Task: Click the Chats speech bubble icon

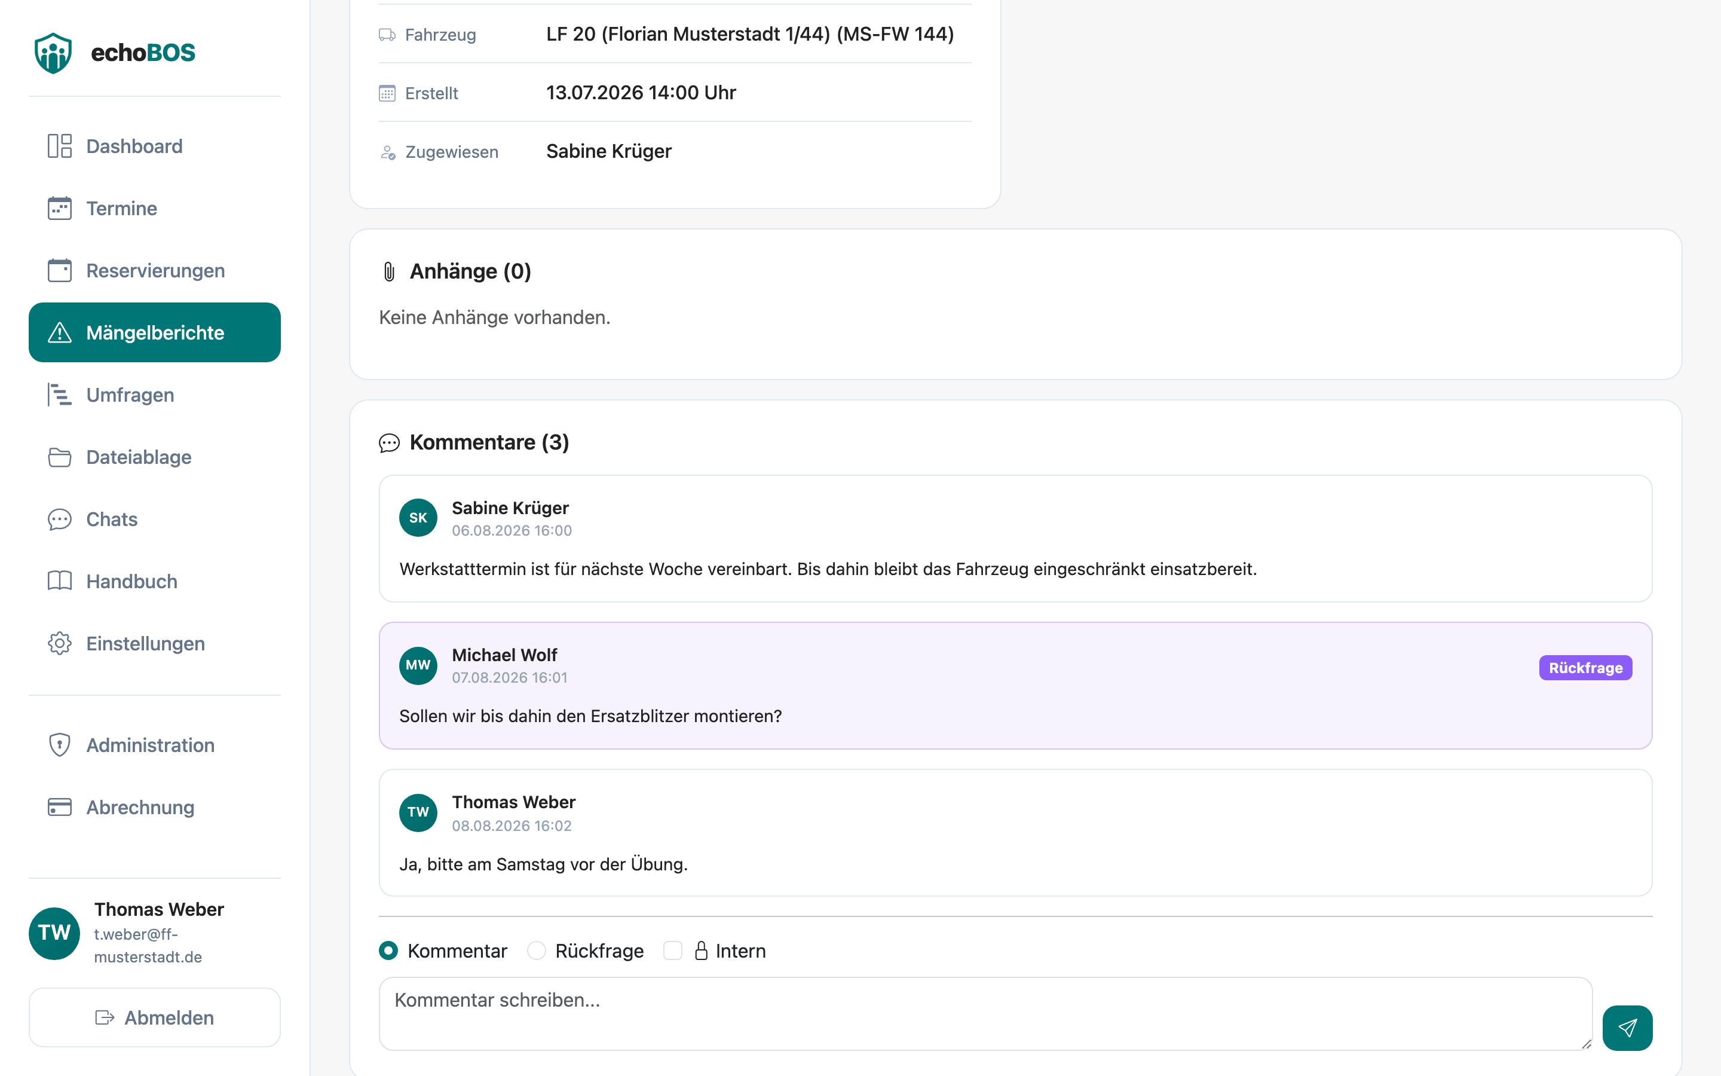Action: (60, 519)
